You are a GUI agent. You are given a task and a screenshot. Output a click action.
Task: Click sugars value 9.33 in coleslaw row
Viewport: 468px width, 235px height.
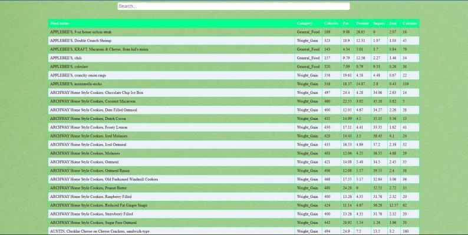[377, 66]
